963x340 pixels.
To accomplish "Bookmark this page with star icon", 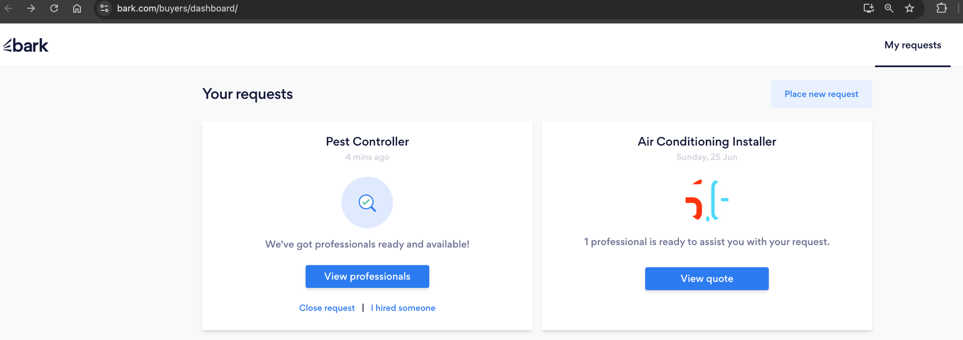I will [909, 8].
